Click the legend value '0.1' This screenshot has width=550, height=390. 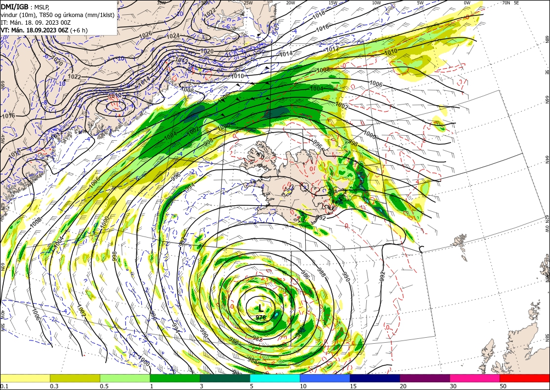(x=4, y=386)
